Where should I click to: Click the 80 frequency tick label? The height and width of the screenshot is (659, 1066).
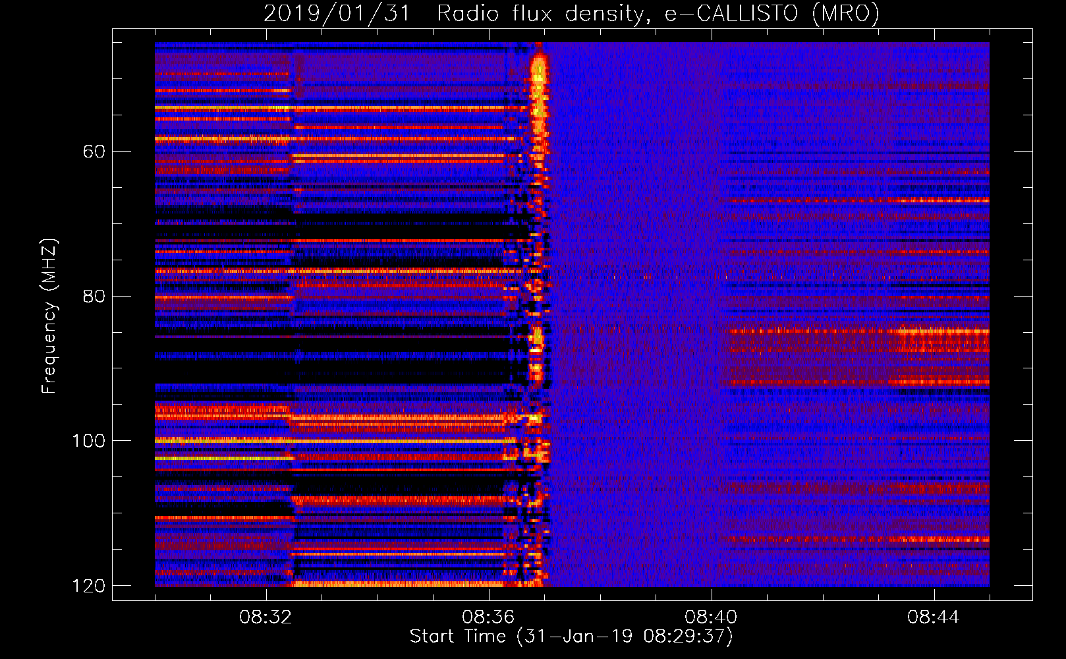pos(94,296)
